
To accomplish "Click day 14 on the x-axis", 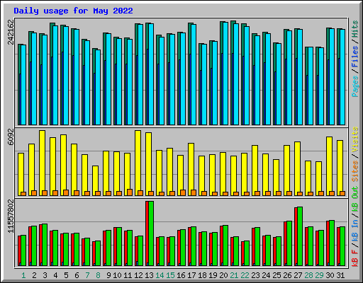I will coord(160,275).
